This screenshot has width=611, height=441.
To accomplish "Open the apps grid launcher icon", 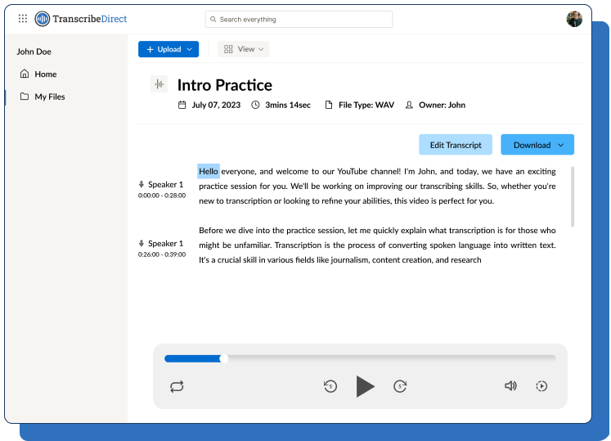I will coord(22,19).
